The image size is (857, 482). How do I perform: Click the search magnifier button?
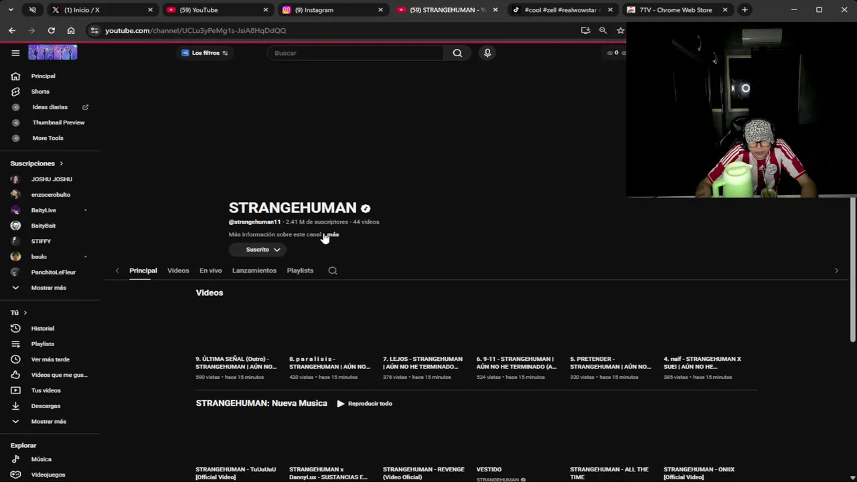[457, 53]
